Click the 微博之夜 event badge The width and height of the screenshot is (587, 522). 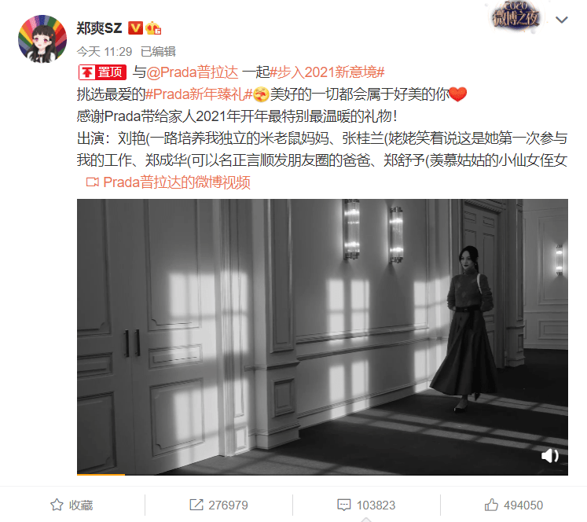[x=516, y=16]
